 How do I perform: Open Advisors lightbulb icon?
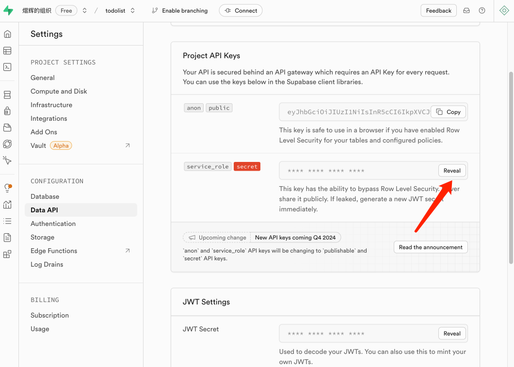click(x=7, y=188)
